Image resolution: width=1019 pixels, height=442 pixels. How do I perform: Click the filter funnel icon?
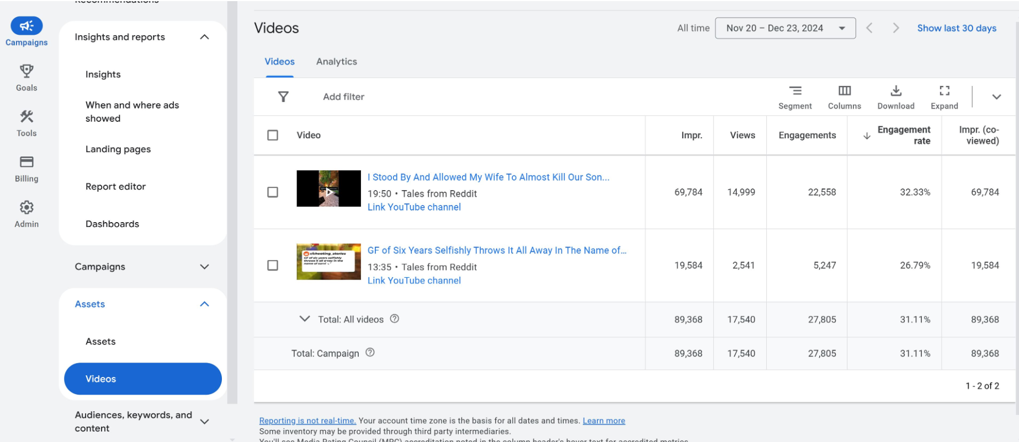283,97
